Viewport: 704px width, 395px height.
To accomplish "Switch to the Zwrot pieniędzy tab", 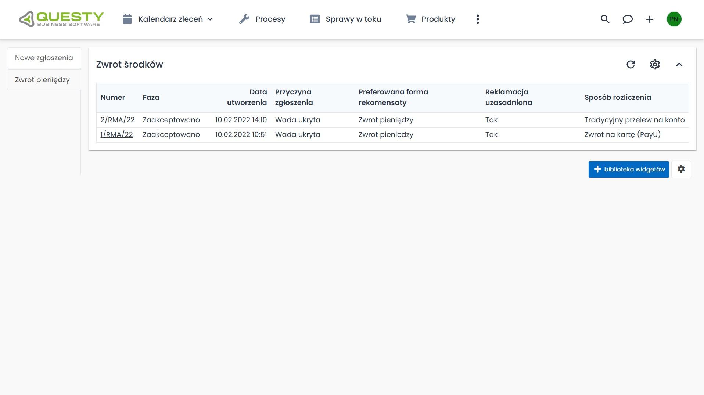I will [44, 80].
